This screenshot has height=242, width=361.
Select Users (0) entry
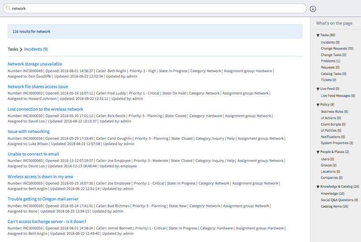328,159
